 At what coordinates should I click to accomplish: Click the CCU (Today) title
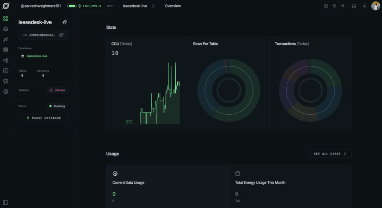[x=122, y=44]
